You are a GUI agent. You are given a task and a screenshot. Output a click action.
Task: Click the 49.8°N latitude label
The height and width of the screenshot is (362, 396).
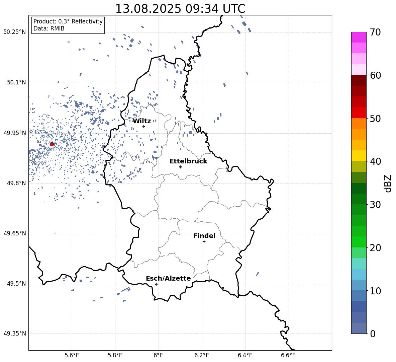pos(16,183)
